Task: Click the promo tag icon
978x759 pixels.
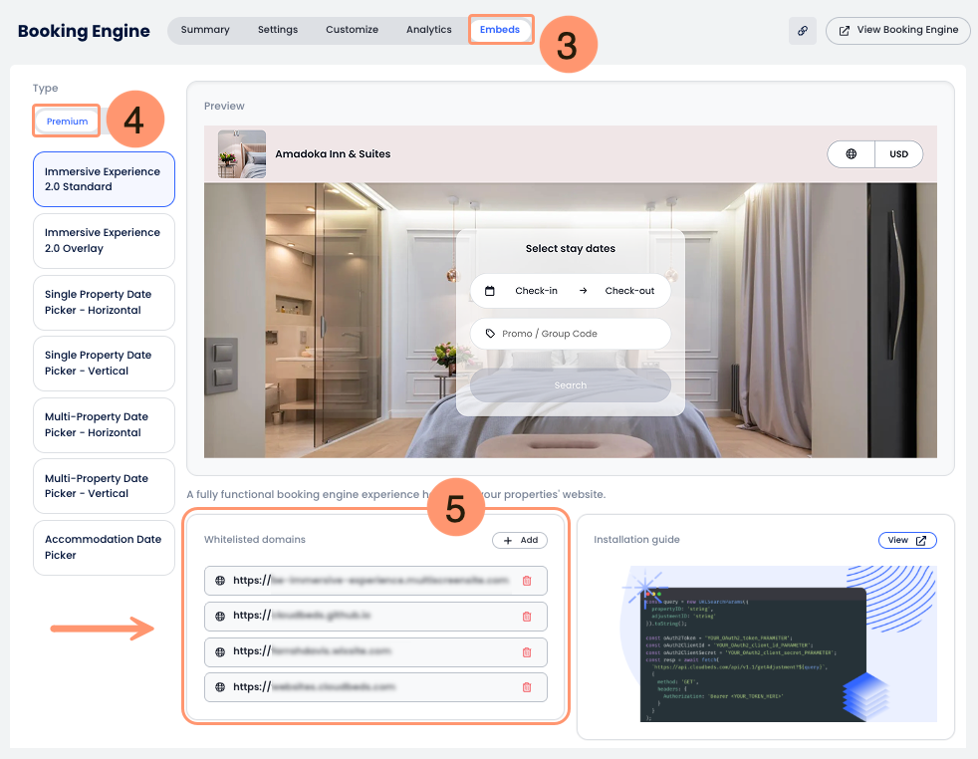Action: point(490,334)
